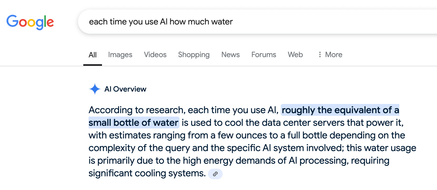Click the phrase 'significant cooling systems'
This screenshot has height=190, width=437.
tap(146, 173)
